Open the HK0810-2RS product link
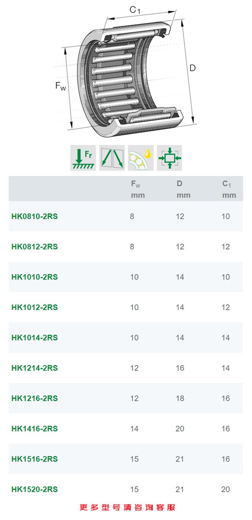The height and width of the screenshot is (520, 252). (35, 216)
